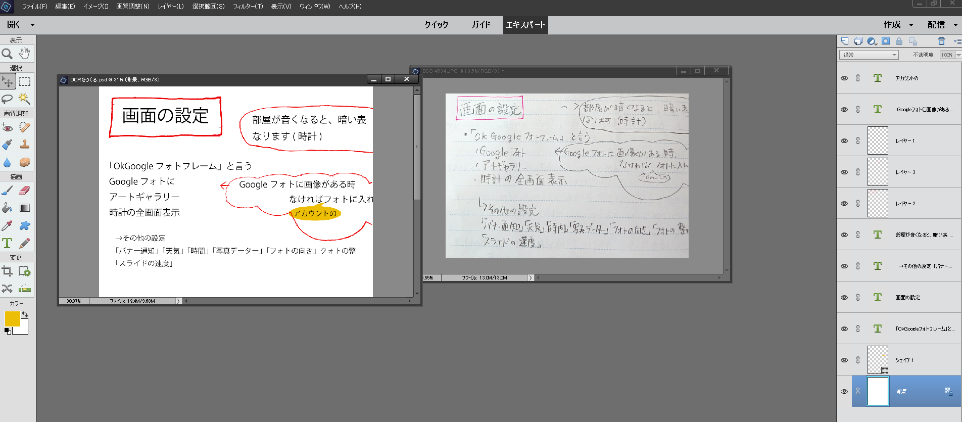
Task: Open the Layers panel options menu
Action: coord(957,41)
